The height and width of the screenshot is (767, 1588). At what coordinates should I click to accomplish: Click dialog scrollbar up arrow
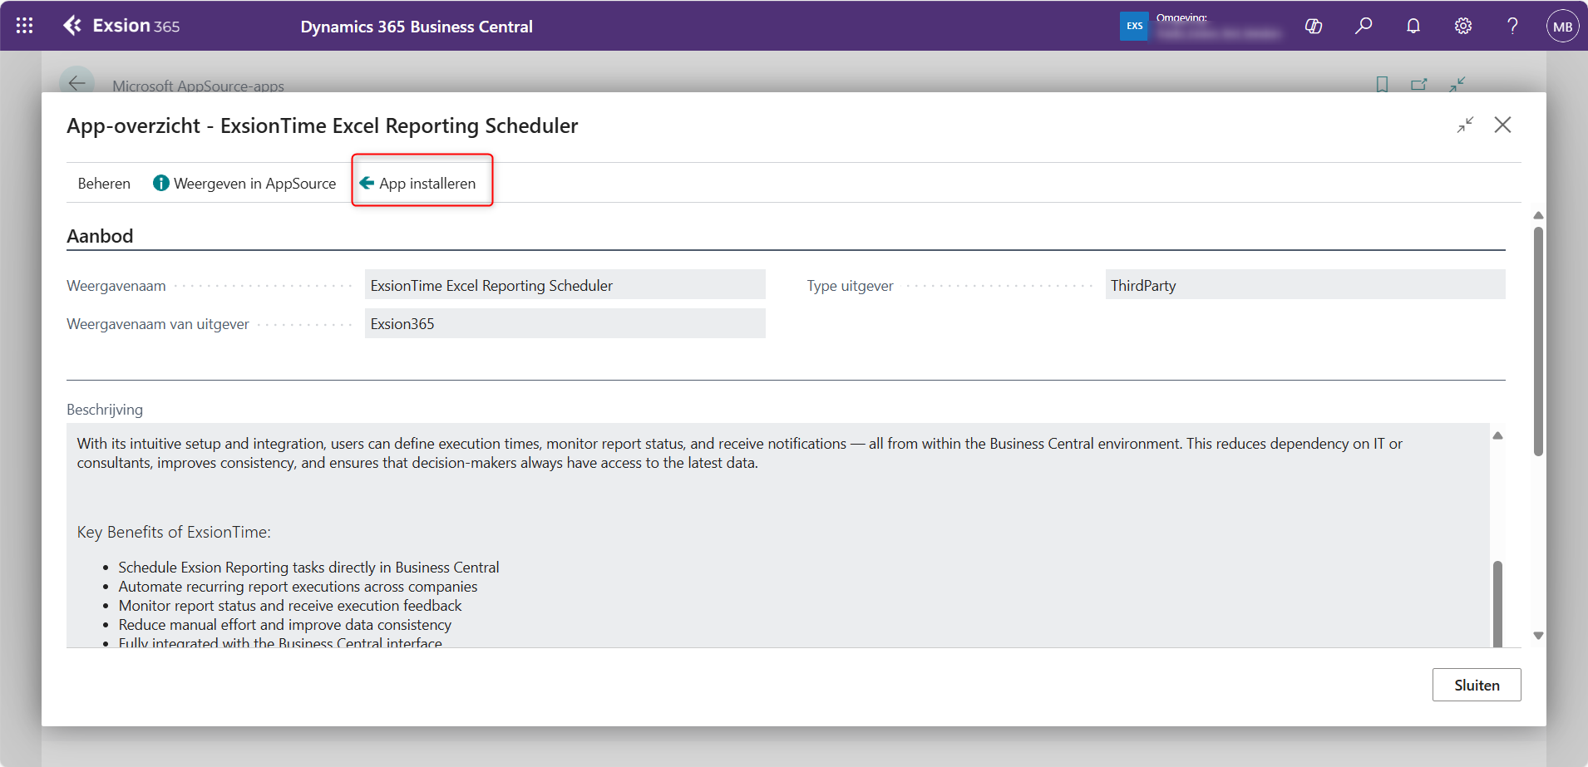coord(1538,215)
